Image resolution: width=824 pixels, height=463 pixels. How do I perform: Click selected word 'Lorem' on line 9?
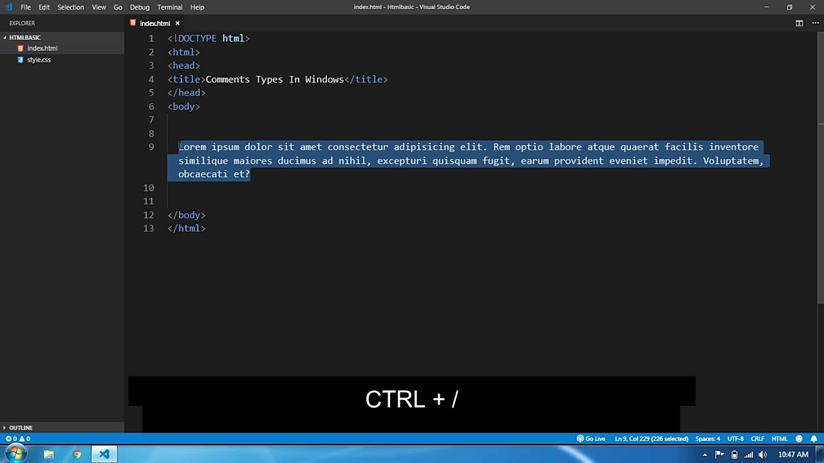click(x=192, y=147)
